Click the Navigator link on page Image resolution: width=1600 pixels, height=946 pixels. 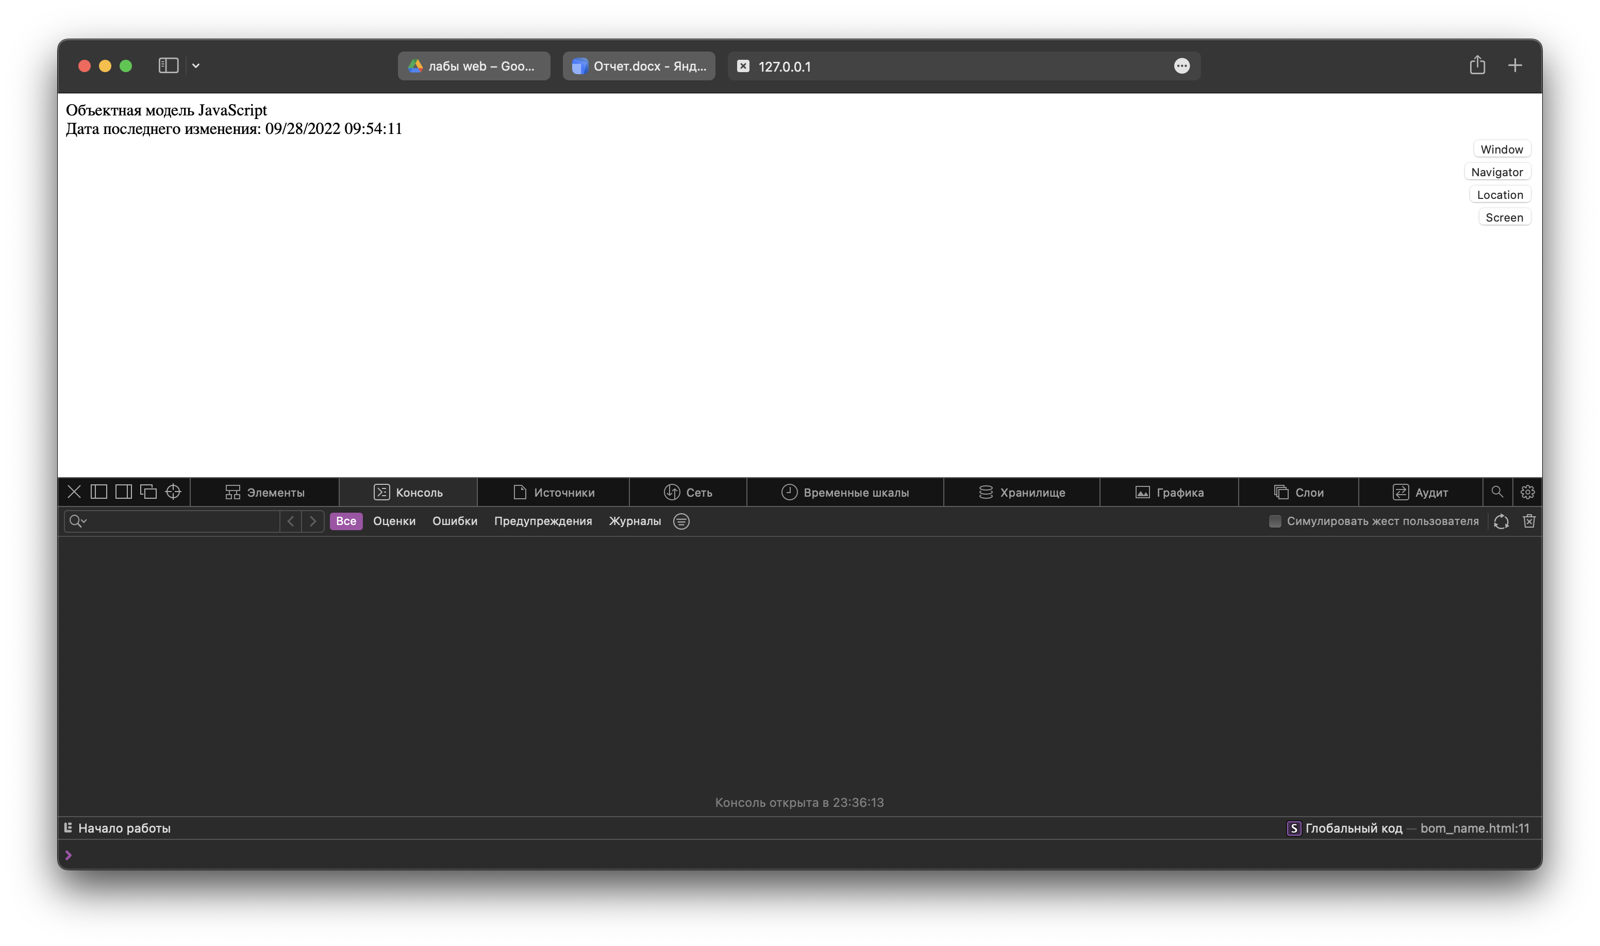click(x=1496, y=172)
